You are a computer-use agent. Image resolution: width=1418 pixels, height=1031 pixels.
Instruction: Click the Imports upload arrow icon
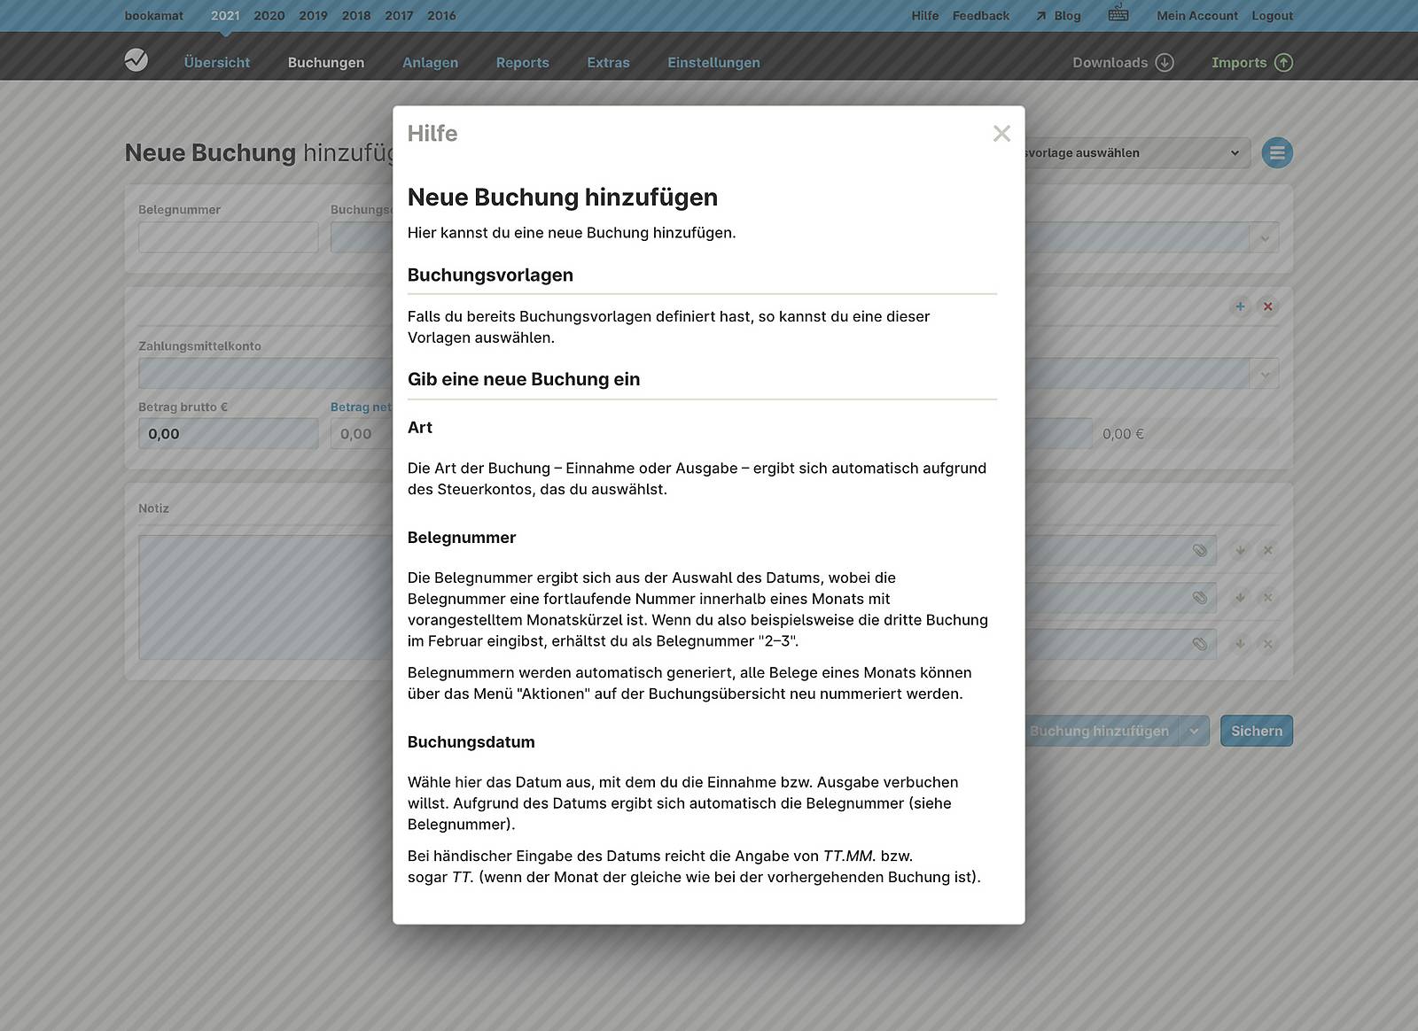tap(1283, 63)
